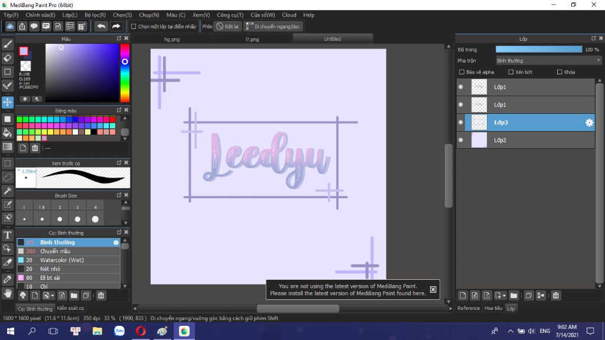This screenshot has width=605, height=340.
Task: Enable Bảo vệ alpha checkbox
Action: point(461,72)
